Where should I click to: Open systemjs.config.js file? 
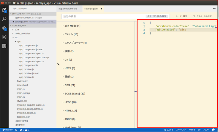pos(26,113)
